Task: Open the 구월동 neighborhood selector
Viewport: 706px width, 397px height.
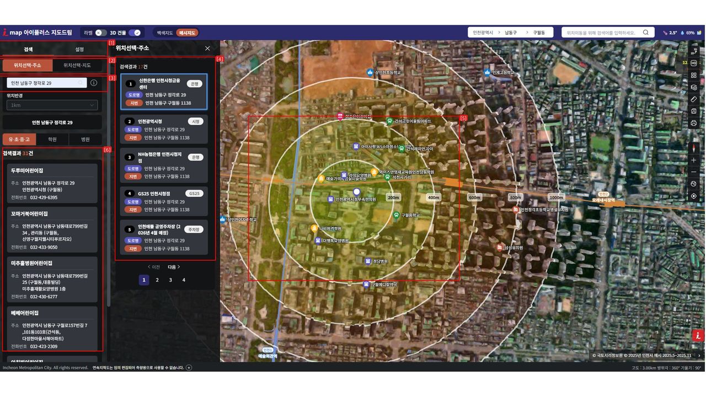Action: [539, 33]
